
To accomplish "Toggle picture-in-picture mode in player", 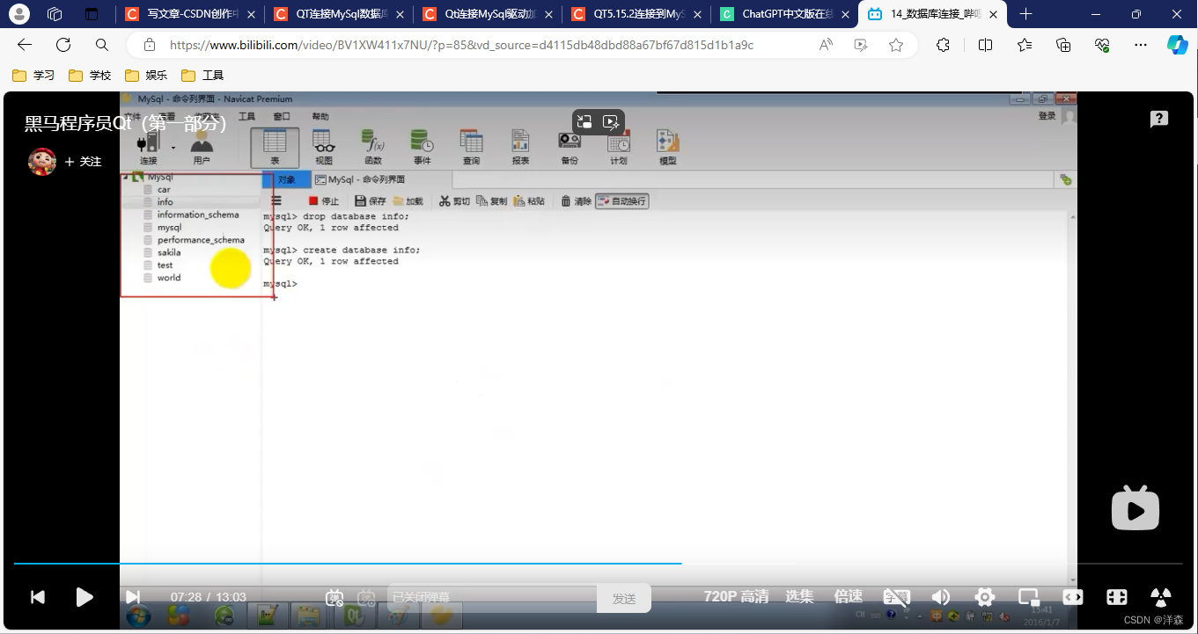I will pos(1029,597).
